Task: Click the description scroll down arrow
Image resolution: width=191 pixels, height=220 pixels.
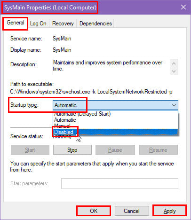Action: point(174,71)
